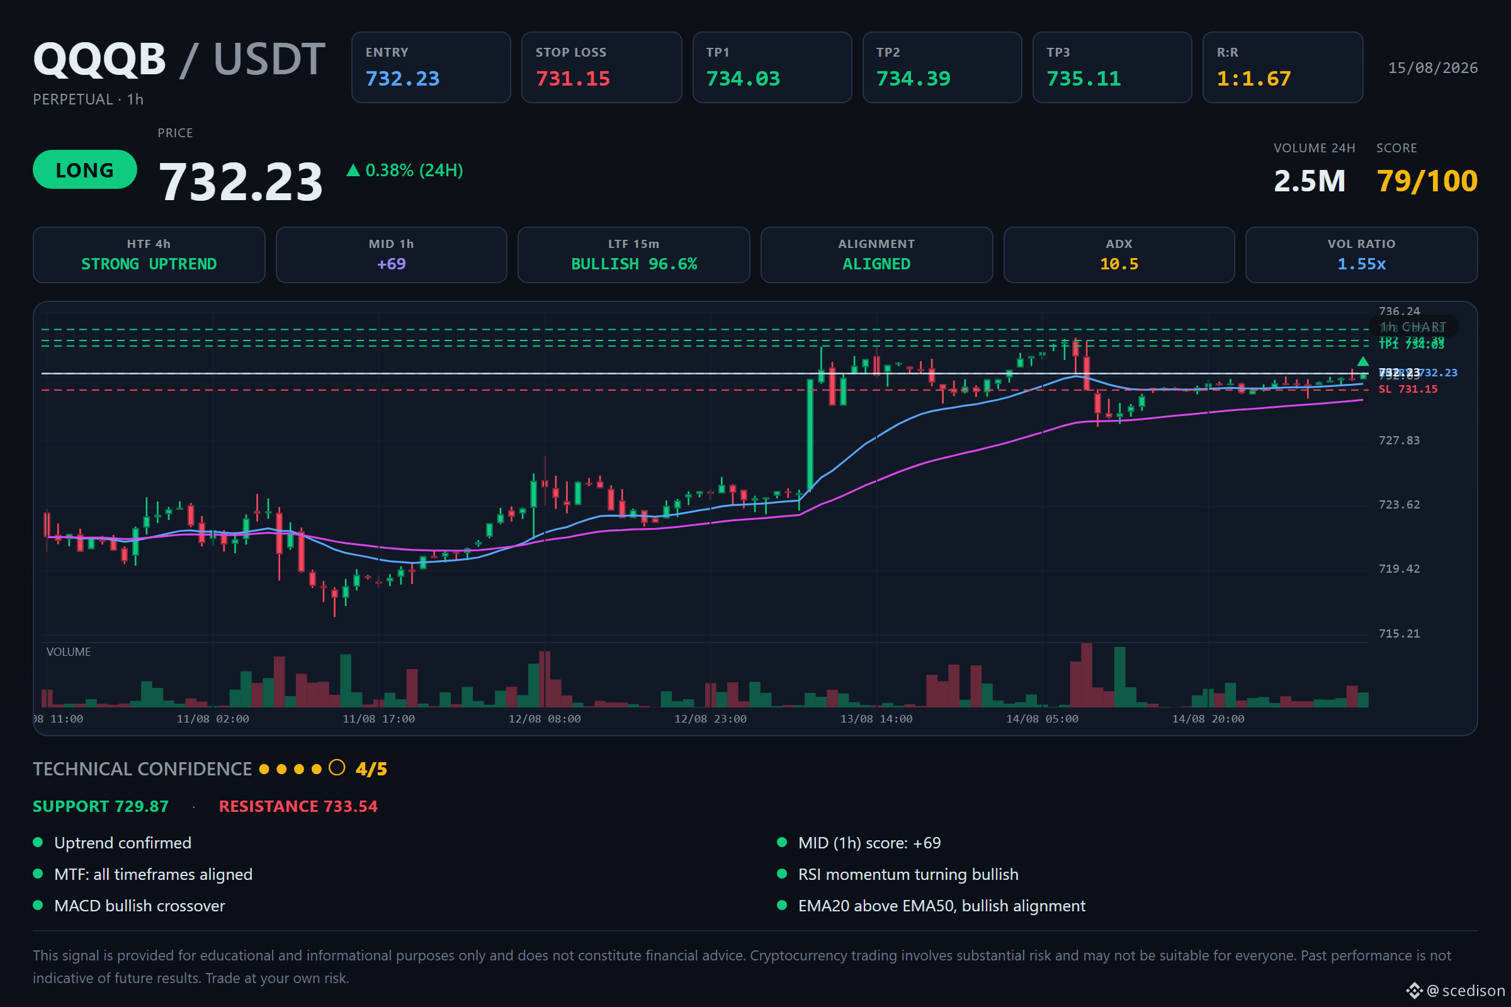Click the green up-triangle beside 0.38%
The image size is (1511, 1007).
tap(353, 170)
